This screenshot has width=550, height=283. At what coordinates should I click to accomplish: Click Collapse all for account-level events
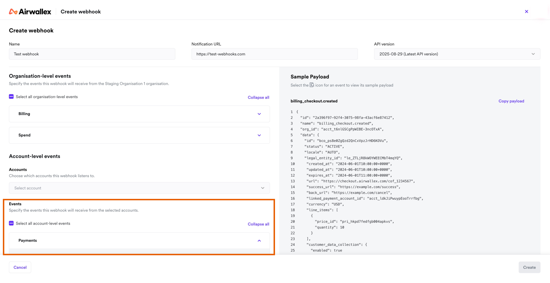pyautogui.click(x=258, y=224)
